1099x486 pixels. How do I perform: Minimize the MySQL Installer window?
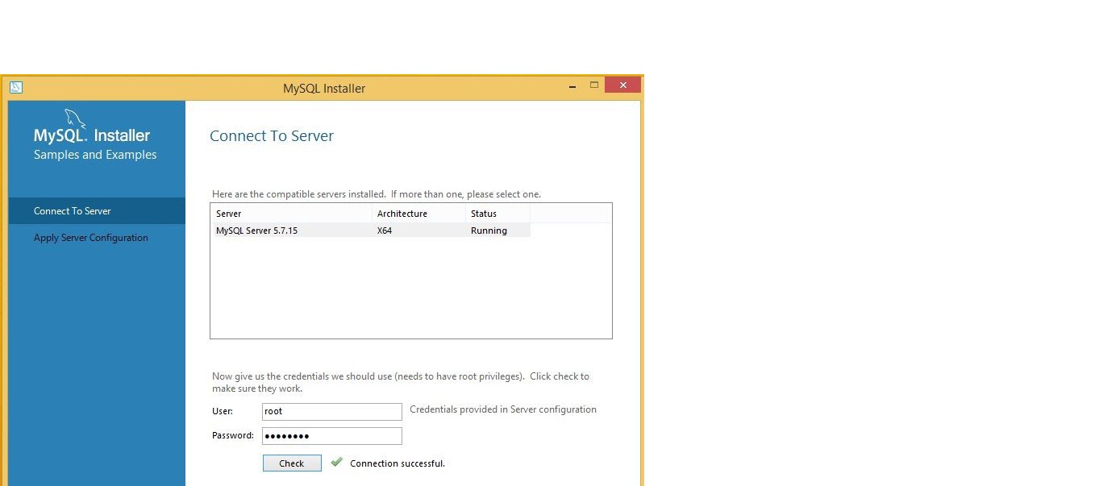(572, 86)
